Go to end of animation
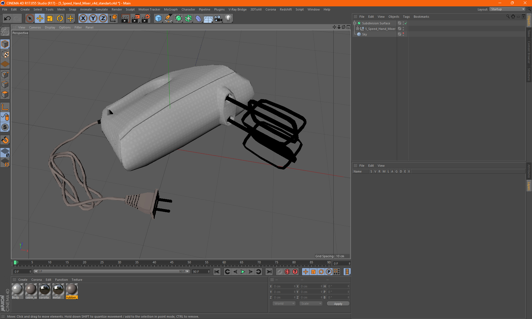 click(269, 272)
